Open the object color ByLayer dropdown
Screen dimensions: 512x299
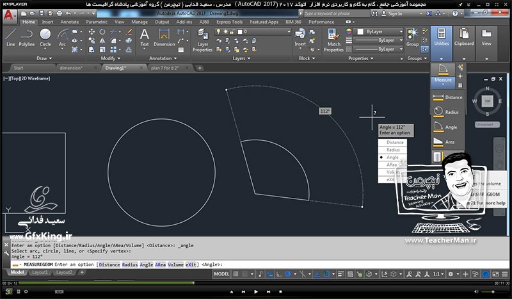379,32
